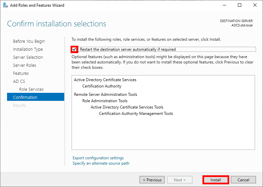Uncheck restart destination server automatically checkbox

click(x=74, y=49)
